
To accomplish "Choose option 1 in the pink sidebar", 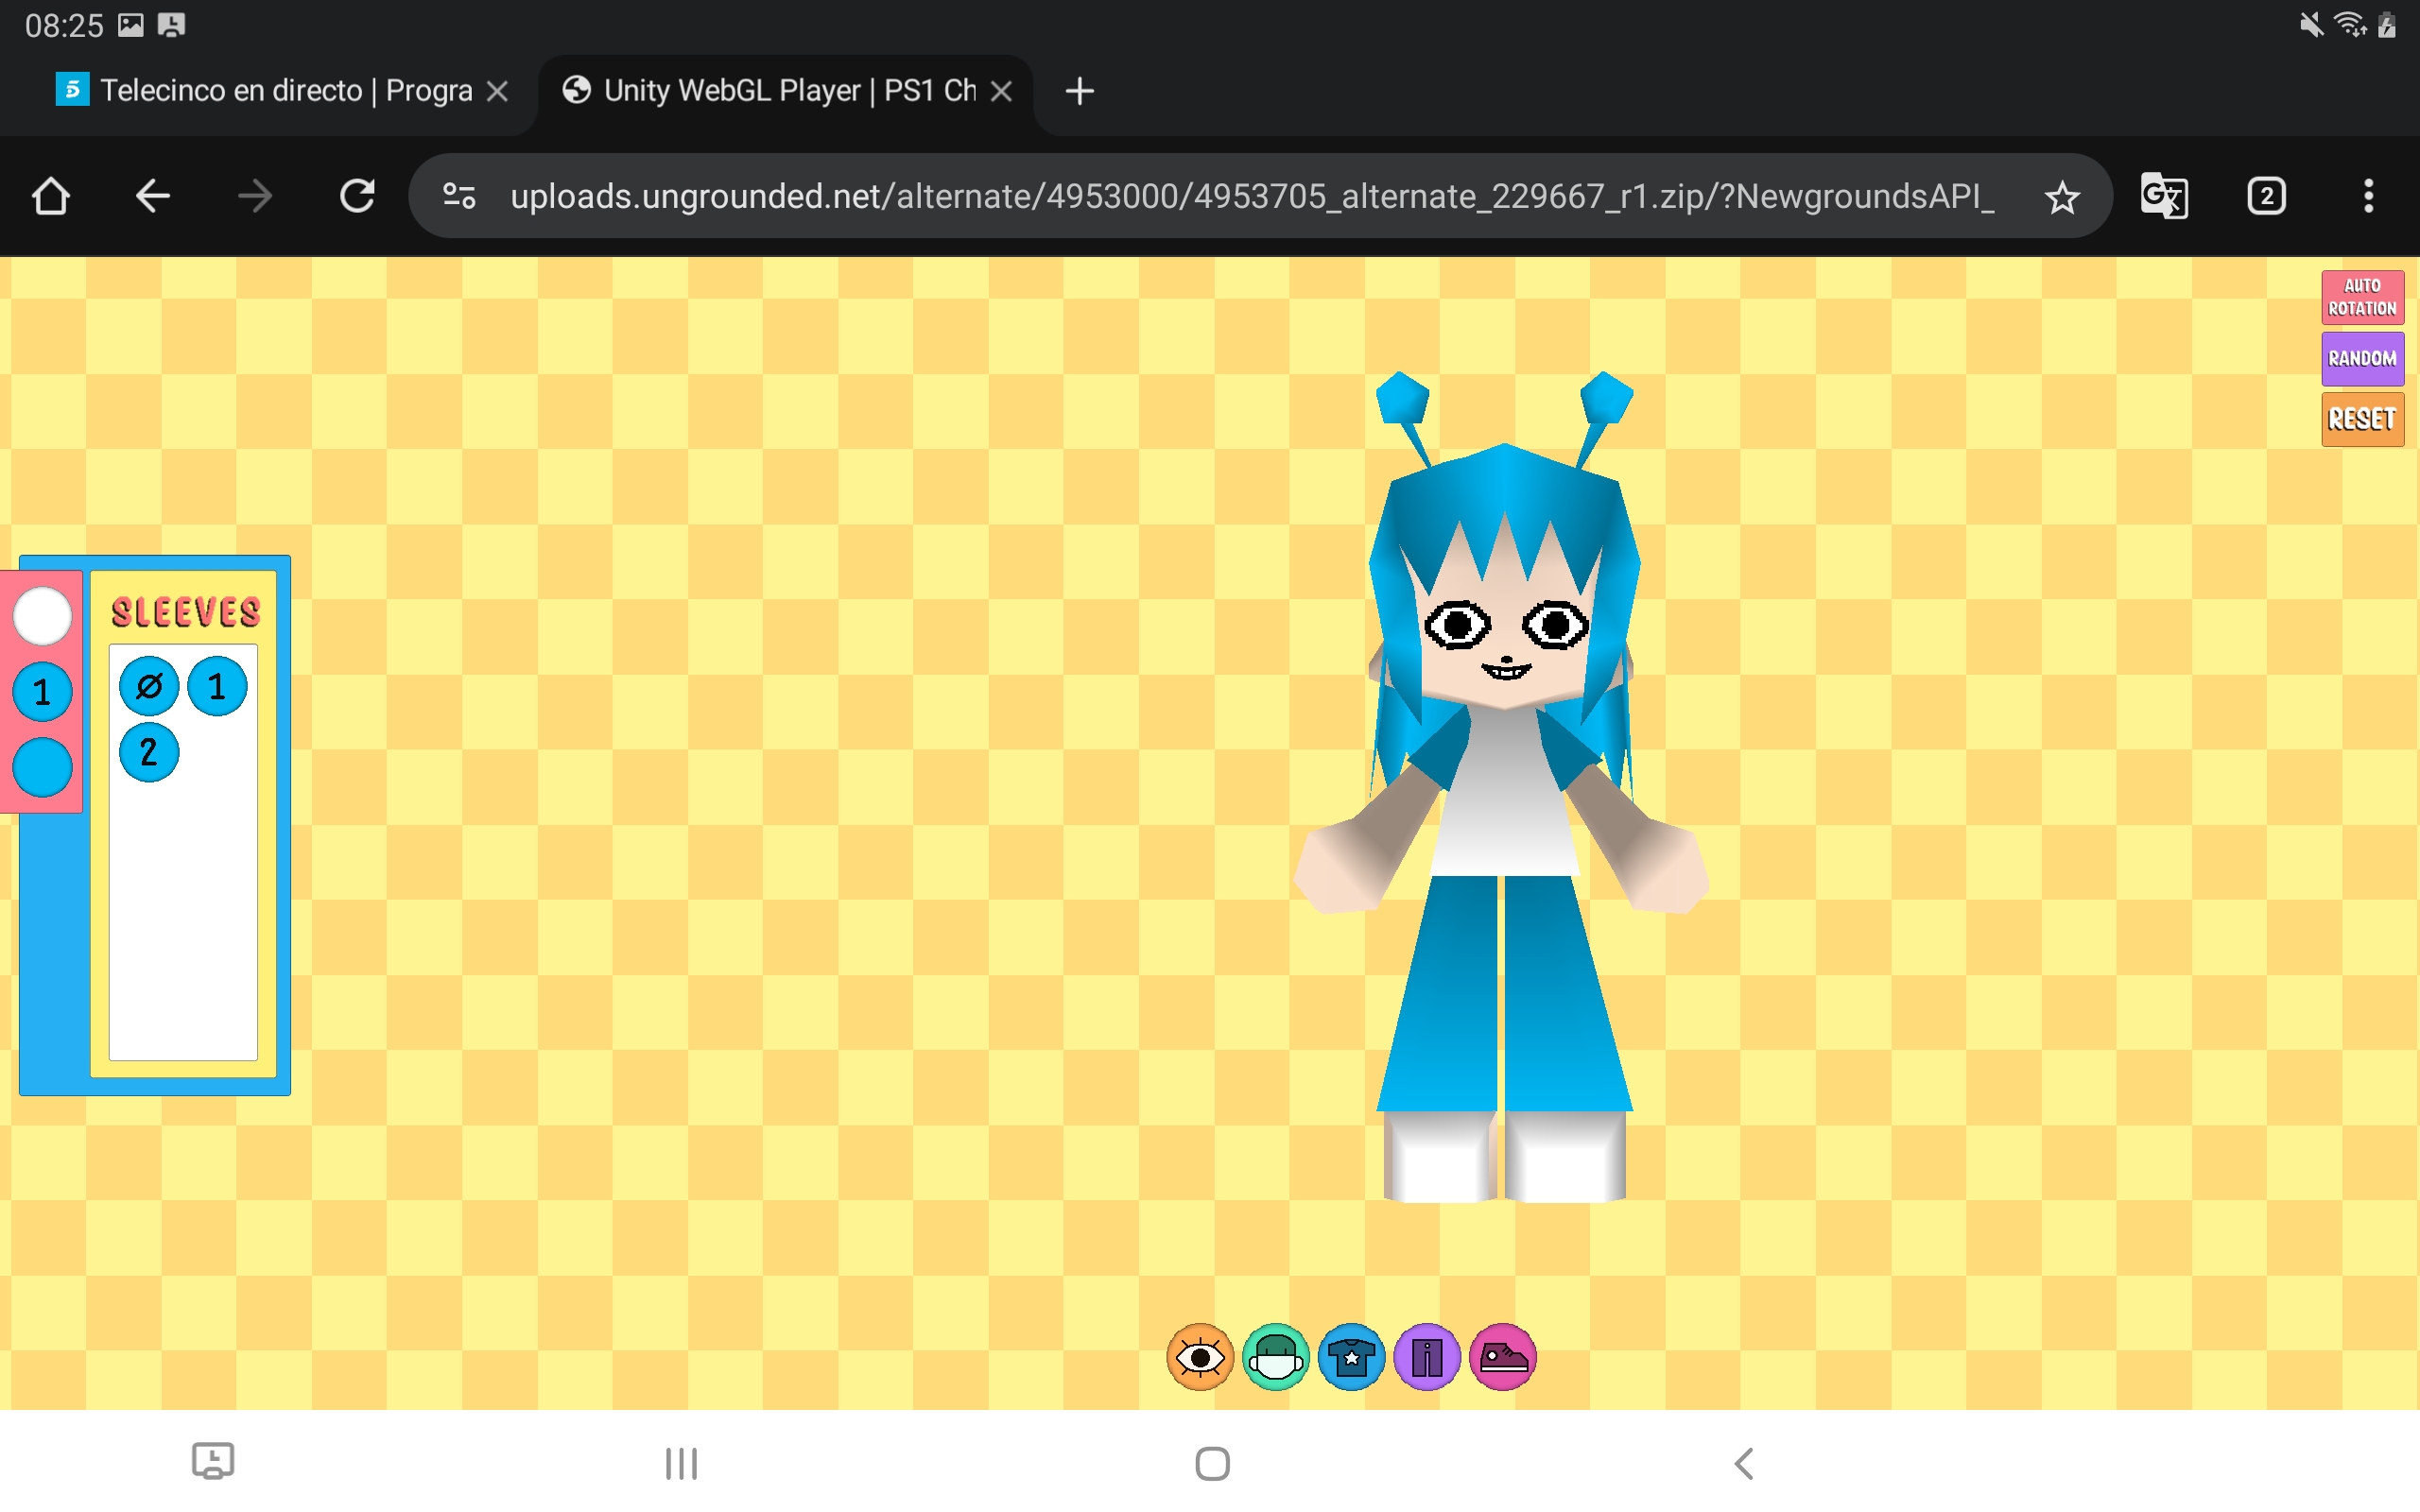I will coord(42,691).
